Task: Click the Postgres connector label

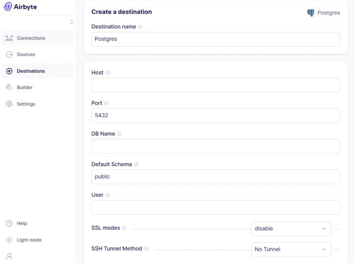Action: (x=328, y=13)
